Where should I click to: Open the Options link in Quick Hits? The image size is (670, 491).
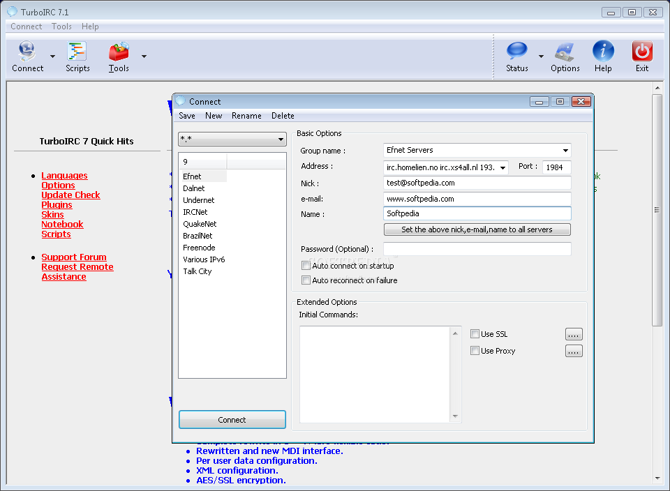point(58,186)
